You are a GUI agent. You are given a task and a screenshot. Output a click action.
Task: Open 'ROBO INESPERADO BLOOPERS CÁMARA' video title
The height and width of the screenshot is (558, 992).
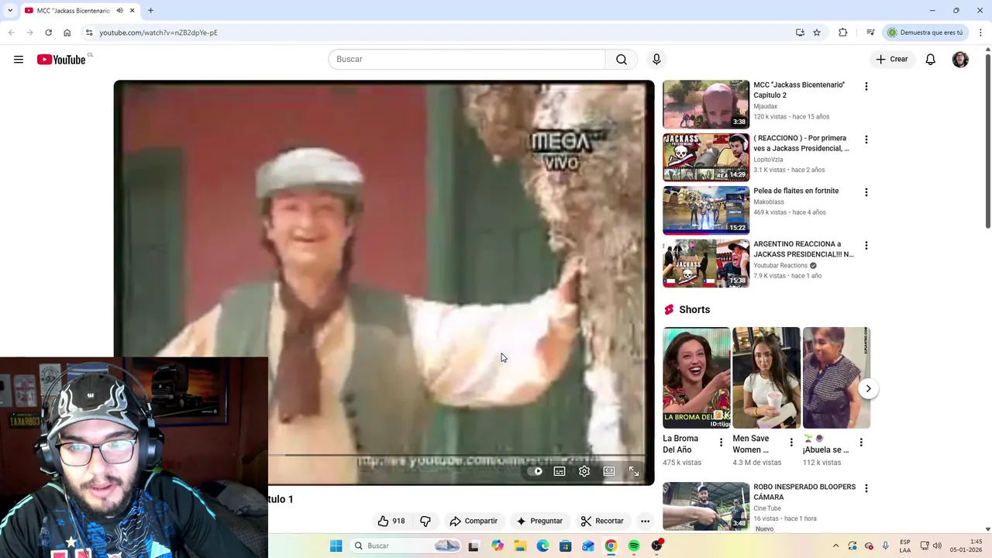[804, 492]
